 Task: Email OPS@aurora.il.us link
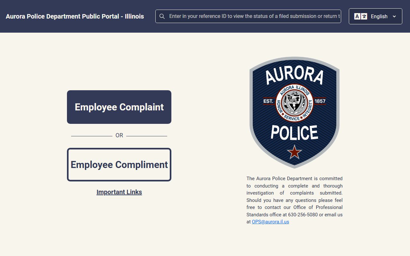(270, 222)
